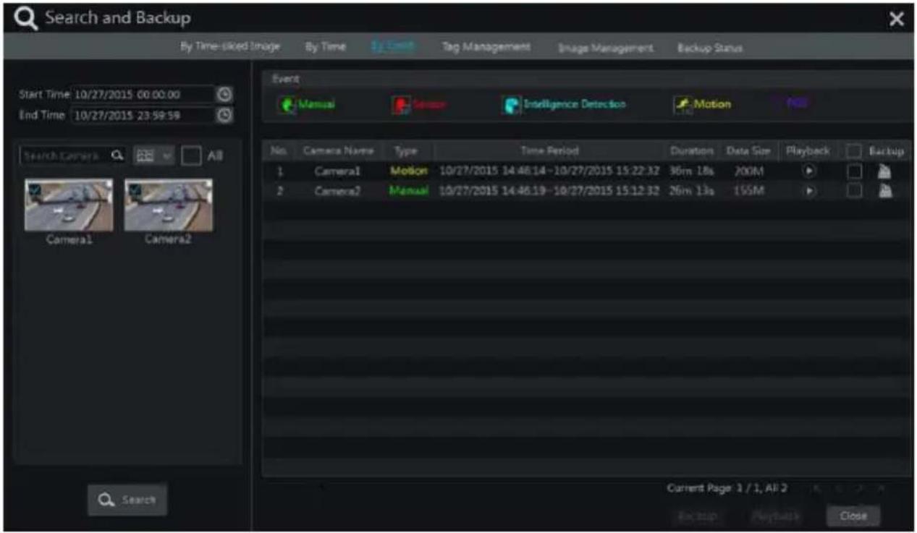Toggle the purple POS event filter

pyautogui.click(x=797, y=104)
